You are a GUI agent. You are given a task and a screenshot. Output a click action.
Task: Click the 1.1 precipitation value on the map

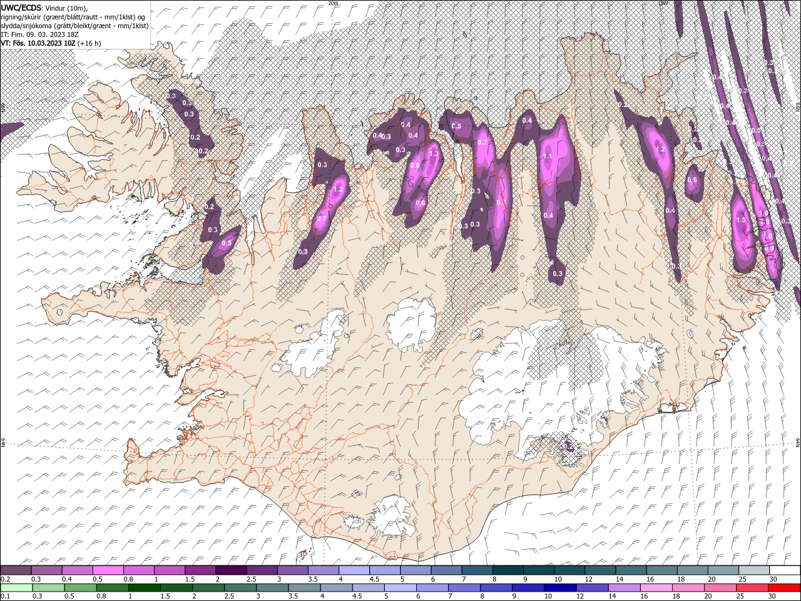[548, 157]
